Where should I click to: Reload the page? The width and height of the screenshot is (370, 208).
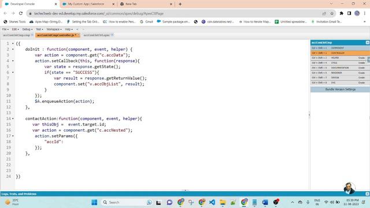click(21, 13)
